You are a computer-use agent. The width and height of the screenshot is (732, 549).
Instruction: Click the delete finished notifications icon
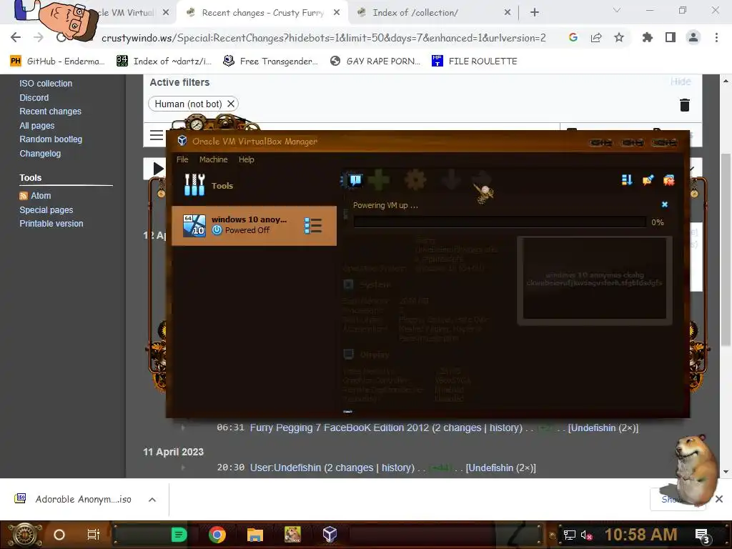point(668,179)
